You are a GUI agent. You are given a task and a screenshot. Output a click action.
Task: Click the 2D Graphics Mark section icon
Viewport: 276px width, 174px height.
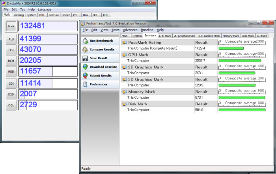click(x=125, y=67)
